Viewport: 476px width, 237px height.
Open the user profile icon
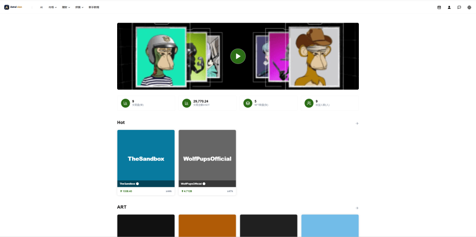click(x=449, y=7)
